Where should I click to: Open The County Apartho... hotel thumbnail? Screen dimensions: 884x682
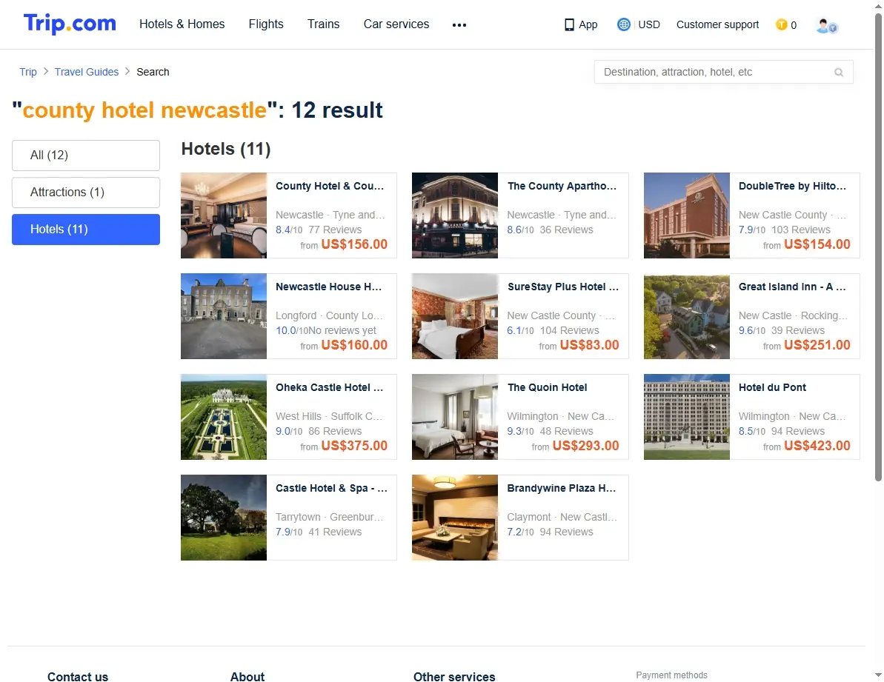click(x=454, y=215)
